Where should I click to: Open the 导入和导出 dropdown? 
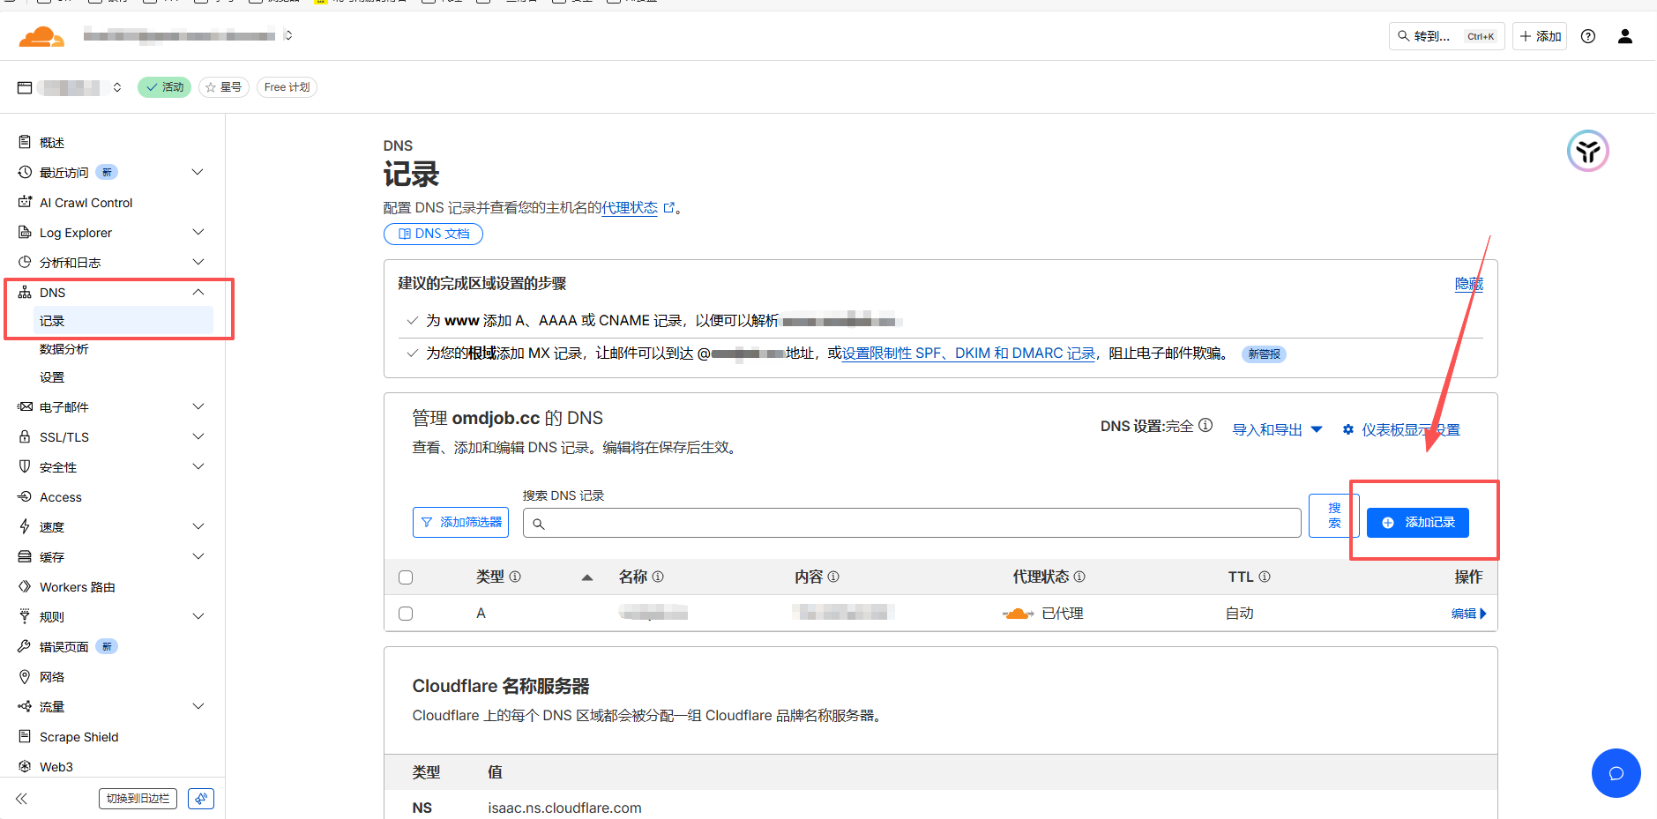pyautogui.click(x=1277, y=430)
